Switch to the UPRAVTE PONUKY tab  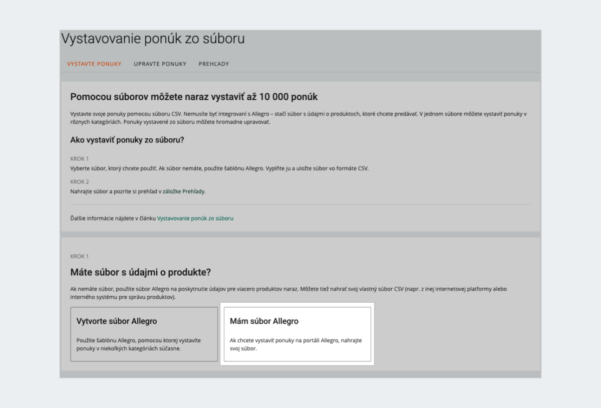coord(160,64)
